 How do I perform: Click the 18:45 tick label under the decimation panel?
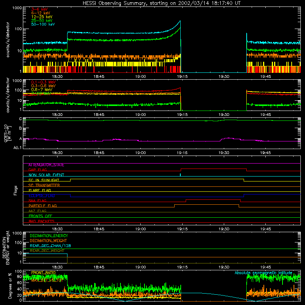99,267
